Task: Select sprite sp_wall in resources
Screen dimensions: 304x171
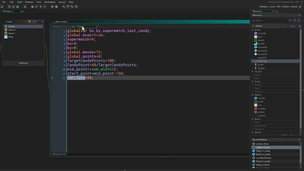Action: (x=261, y=40)
